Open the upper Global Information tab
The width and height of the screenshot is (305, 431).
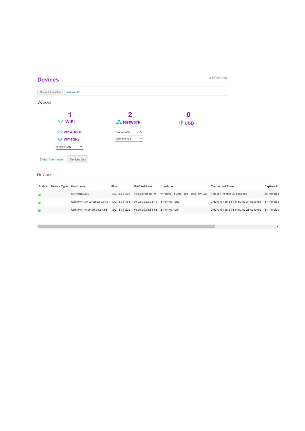pos(50,92)
